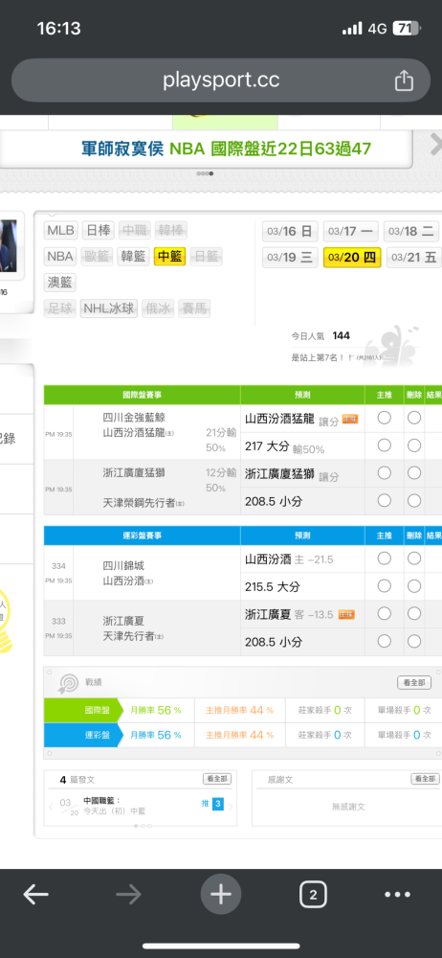
Task: Mark 運彩盤 208.5 小分 as 主推
Action: [x=384, y=641]
